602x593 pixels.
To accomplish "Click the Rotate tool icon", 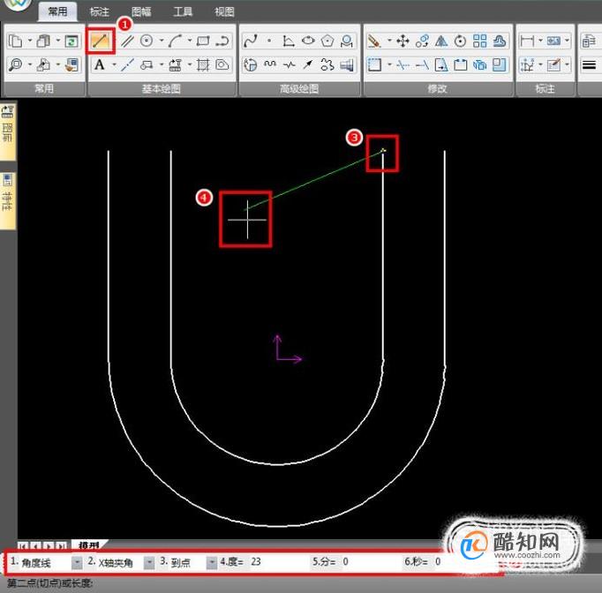I will click(x=461, y=41).
